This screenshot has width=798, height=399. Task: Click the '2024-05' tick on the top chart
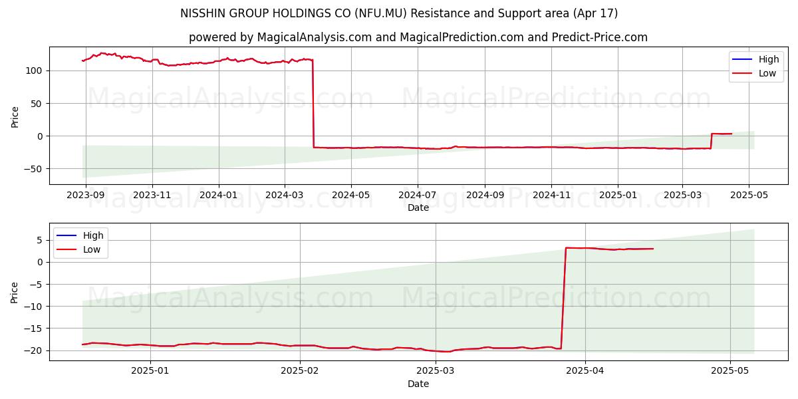point(351,196)
